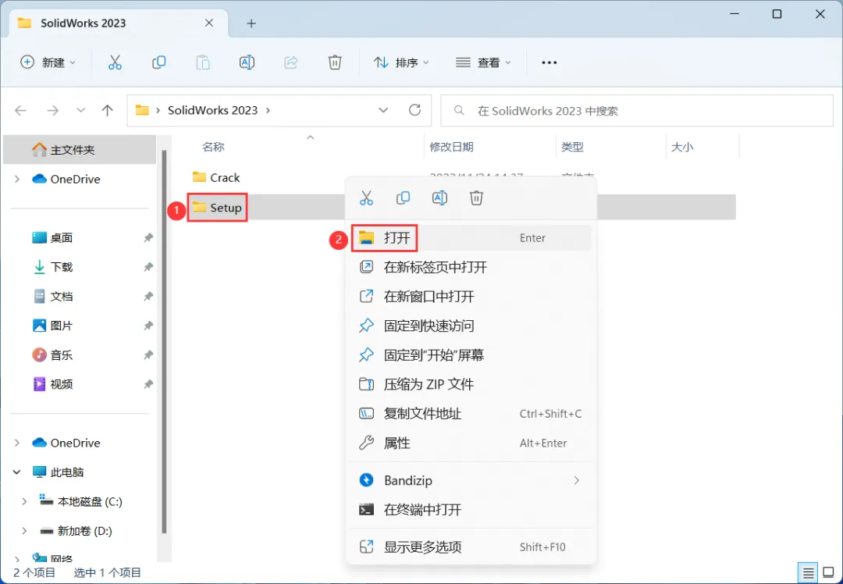Click the Delete trash icon in the toolbar
The height and width of the screenshot is (584, 843).
(335, 62)
